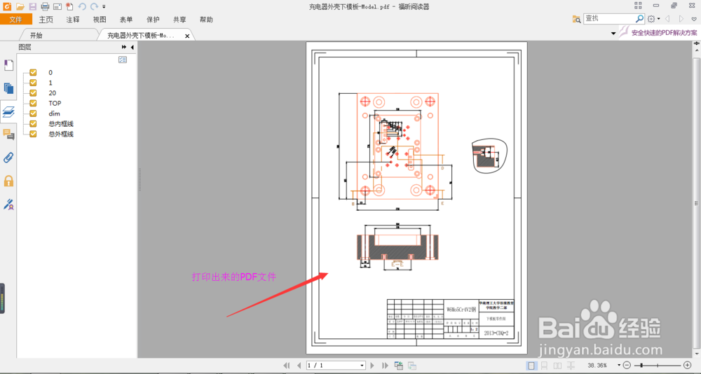This screenshot has height=374, width=701.
Task: Select continuous page view mode
Action: [544, 366]
